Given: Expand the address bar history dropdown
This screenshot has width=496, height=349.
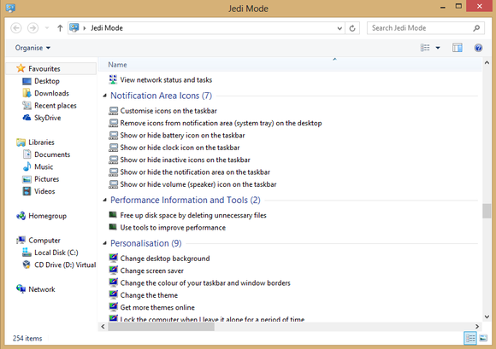Looking at the screenshot, I should (340, 28).
